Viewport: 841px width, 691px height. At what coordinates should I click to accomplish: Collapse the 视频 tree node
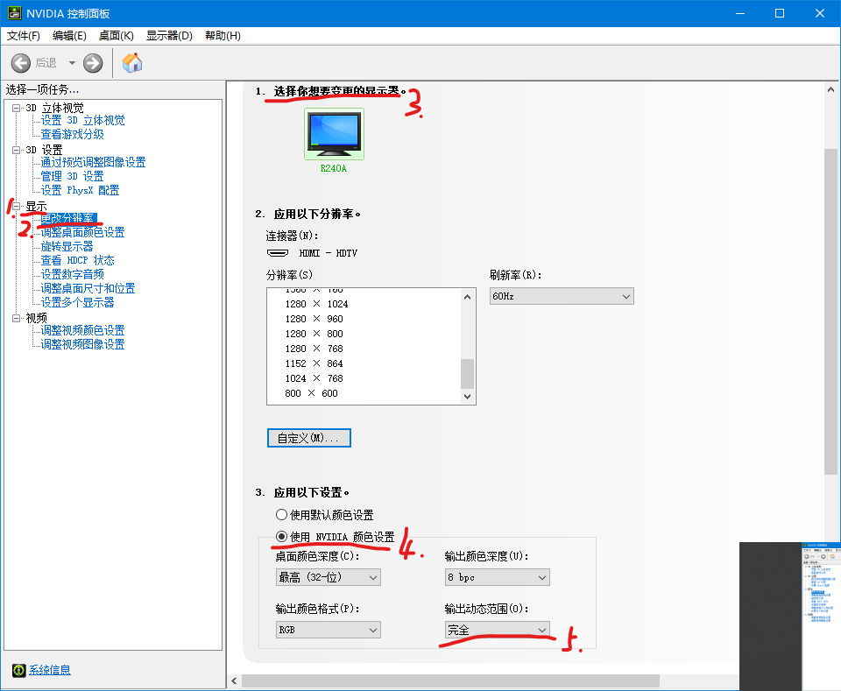point(16,318)
